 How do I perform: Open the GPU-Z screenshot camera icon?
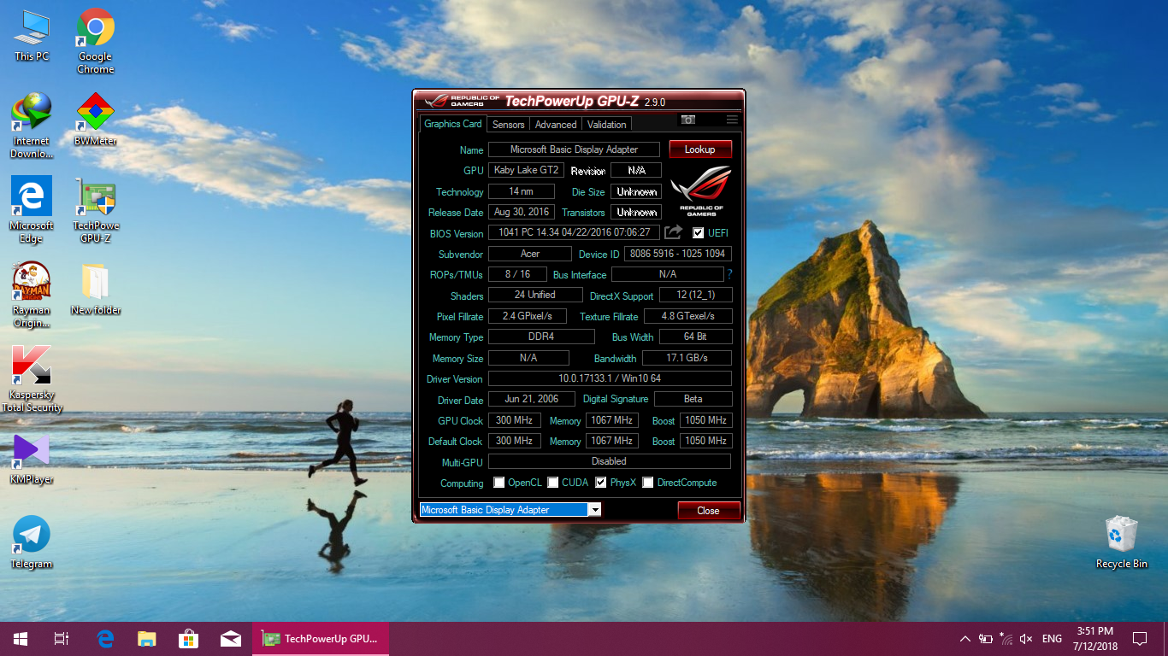(688, 120)
